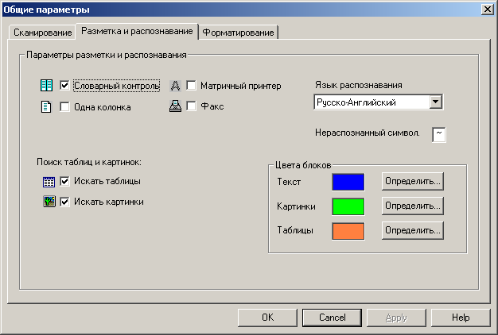Switch to the Сканирование tab
The image size is (498, 335).
(42, 33)
